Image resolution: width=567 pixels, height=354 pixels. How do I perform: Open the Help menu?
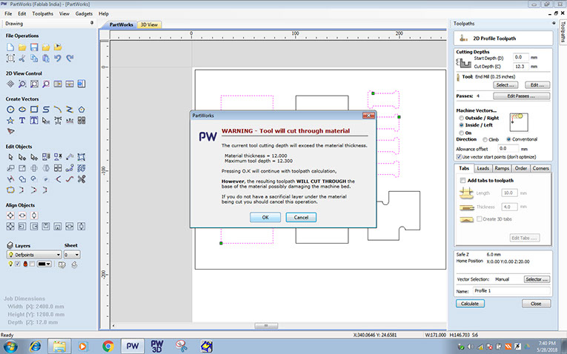(104, 14)
